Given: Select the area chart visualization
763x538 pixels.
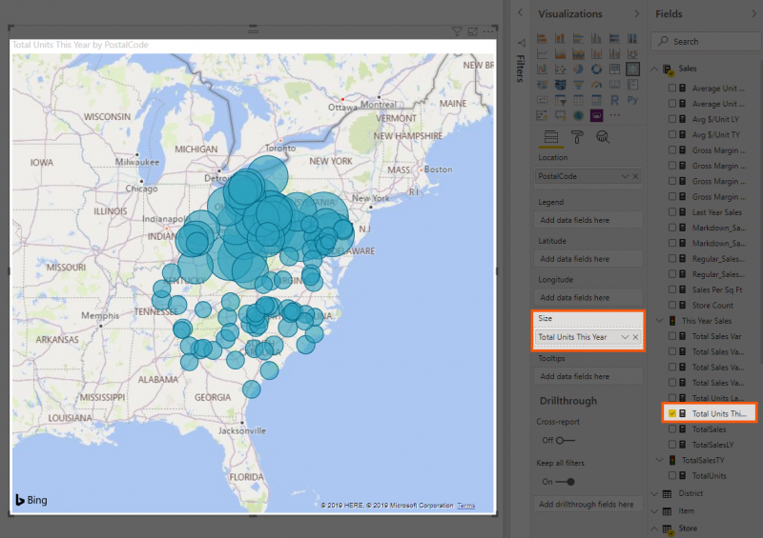Looking at the screenshot, I should [x=560, y=53].
